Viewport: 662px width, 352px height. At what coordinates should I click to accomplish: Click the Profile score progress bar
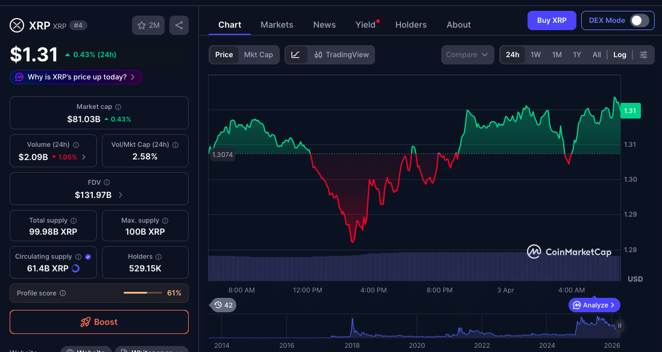coord(143,293)
